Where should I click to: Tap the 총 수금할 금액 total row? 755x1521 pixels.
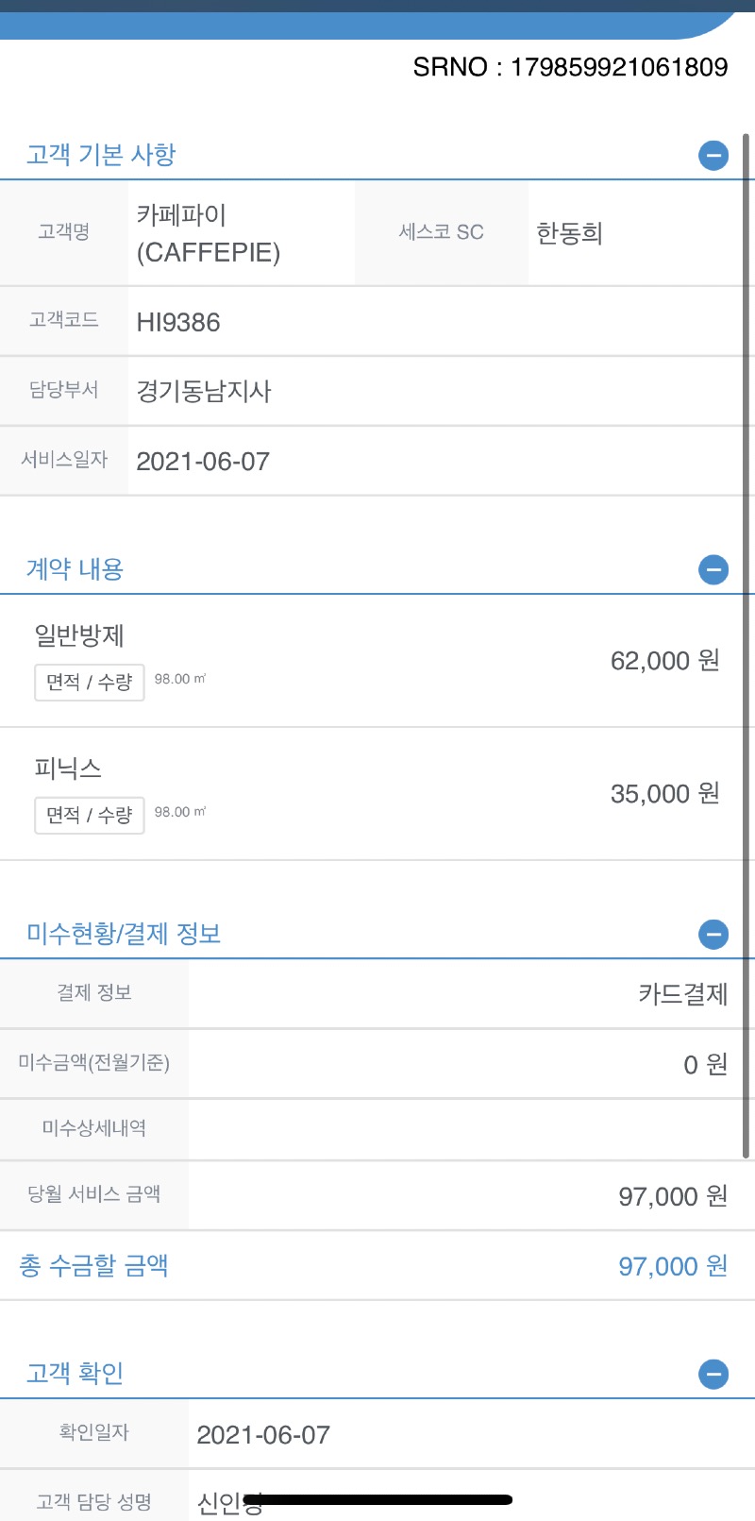click(377, 1266)
